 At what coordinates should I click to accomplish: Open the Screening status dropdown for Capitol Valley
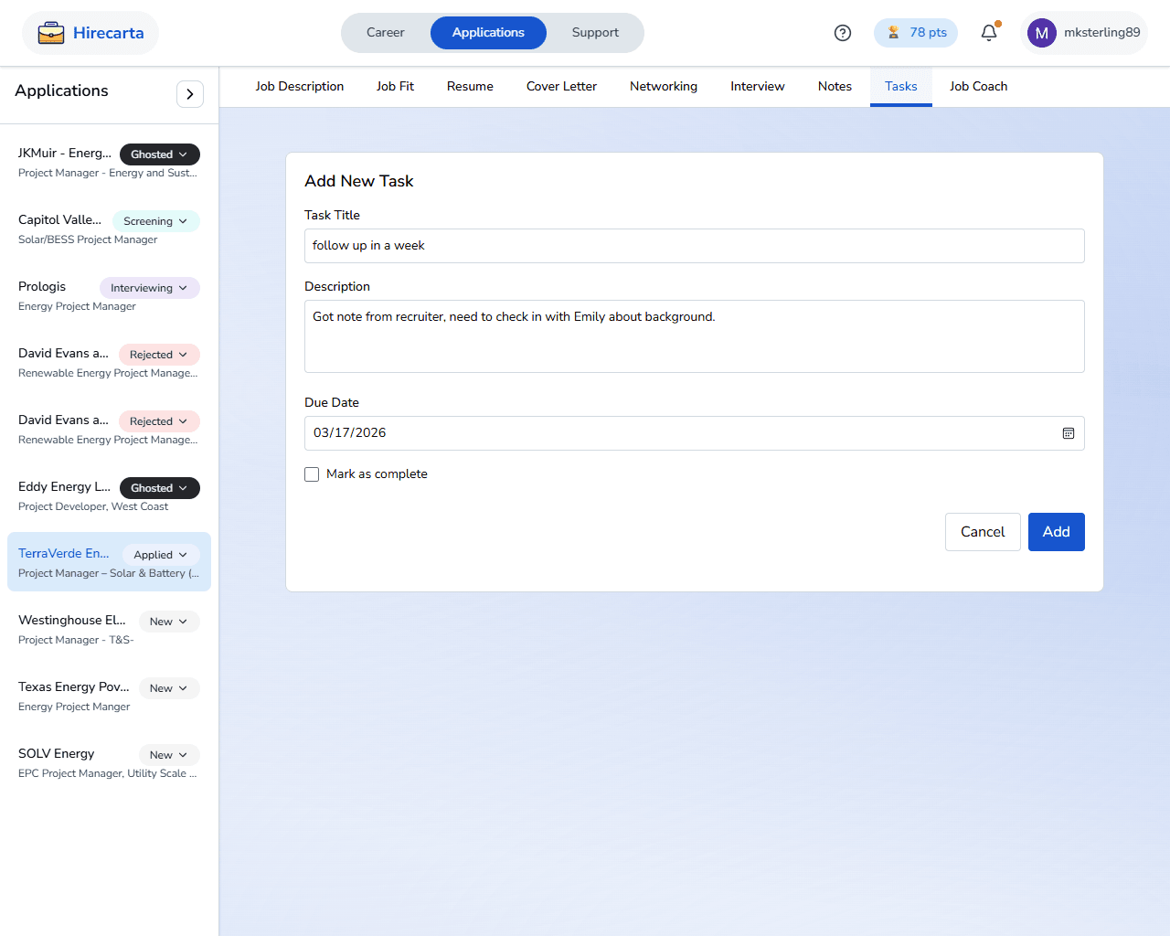click(x=155, y=221)
